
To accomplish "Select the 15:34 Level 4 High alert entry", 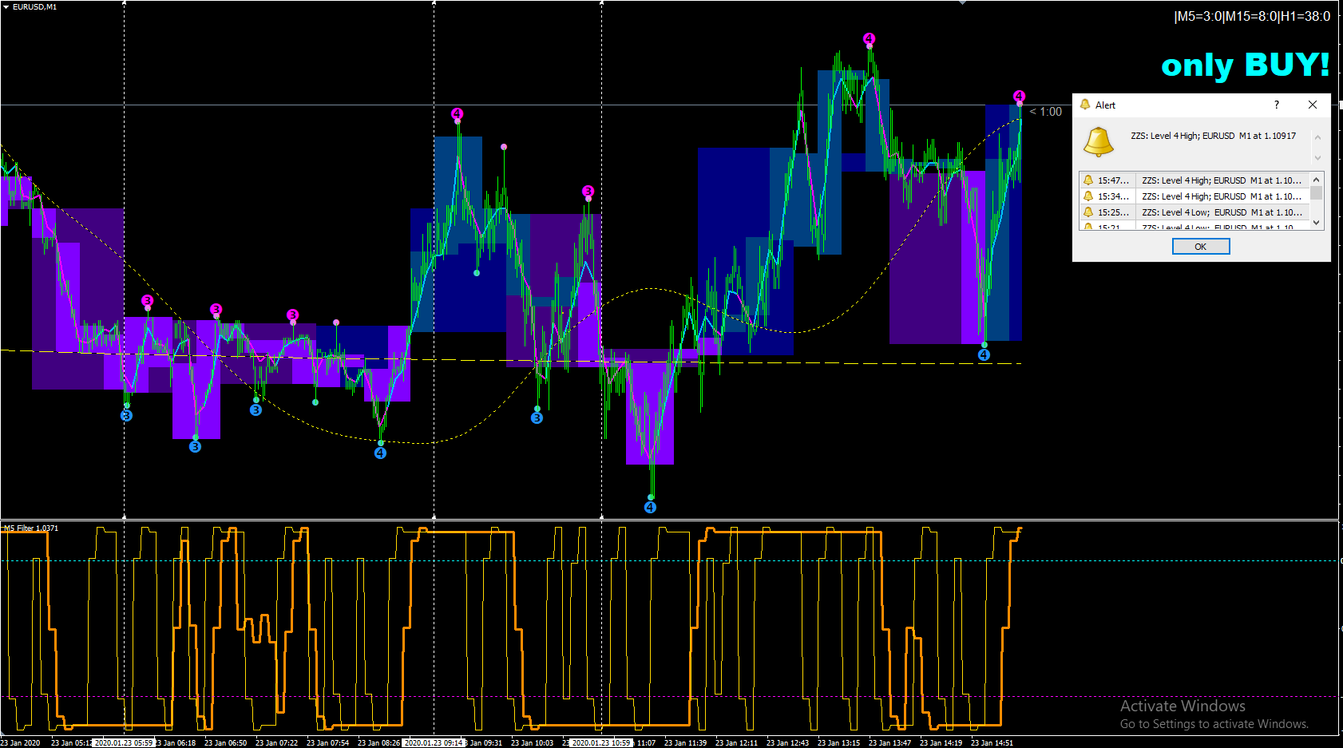I will tap(1194, 196).
